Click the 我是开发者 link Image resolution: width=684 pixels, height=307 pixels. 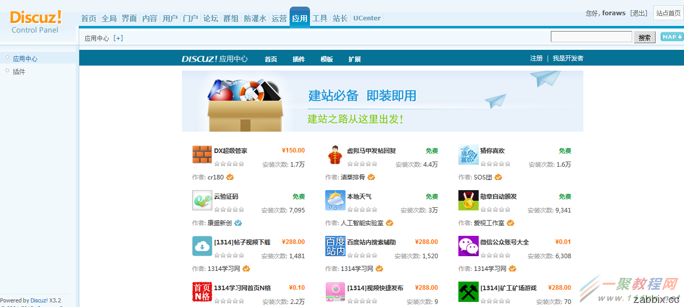568,58
